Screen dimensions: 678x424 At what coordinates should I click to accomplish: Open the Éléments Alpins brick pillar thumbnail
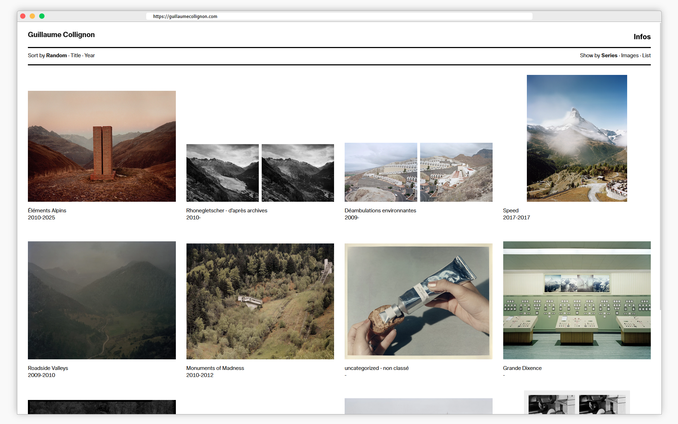[102, 146]
